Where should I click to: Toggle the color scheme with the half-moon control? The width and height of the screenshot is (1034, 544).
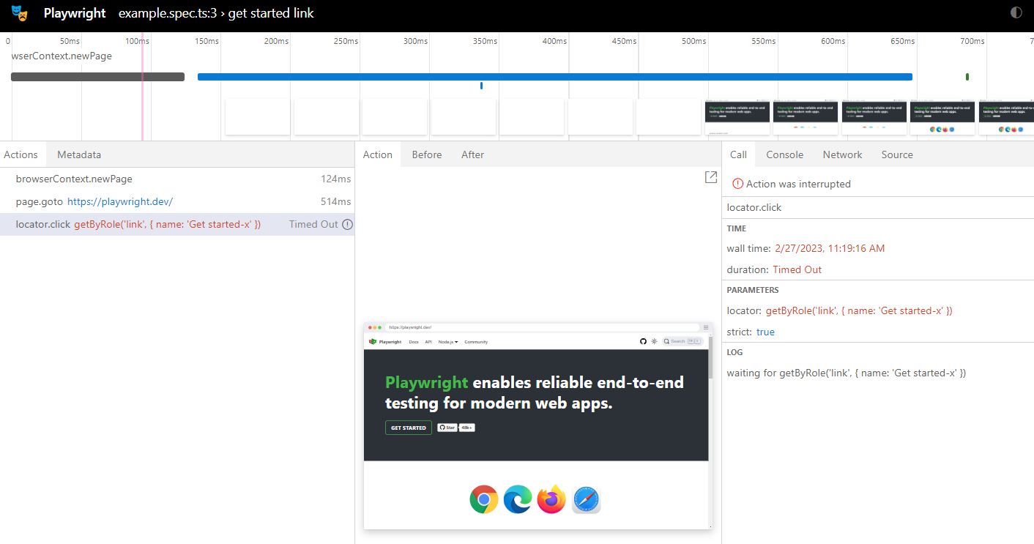click(1017, 12)
